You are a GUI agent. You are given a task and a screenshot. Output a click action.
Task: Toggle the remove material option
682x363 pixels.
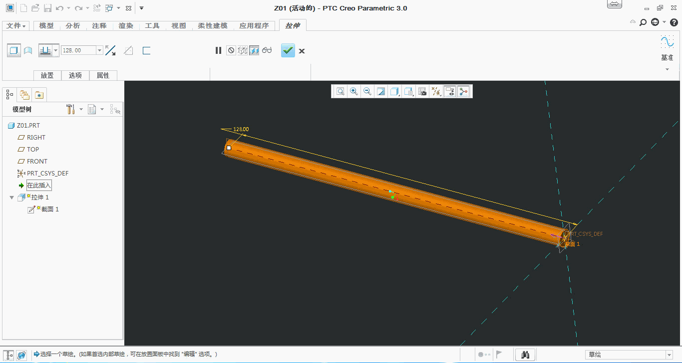pyautogui.click(x=128, y=50)
